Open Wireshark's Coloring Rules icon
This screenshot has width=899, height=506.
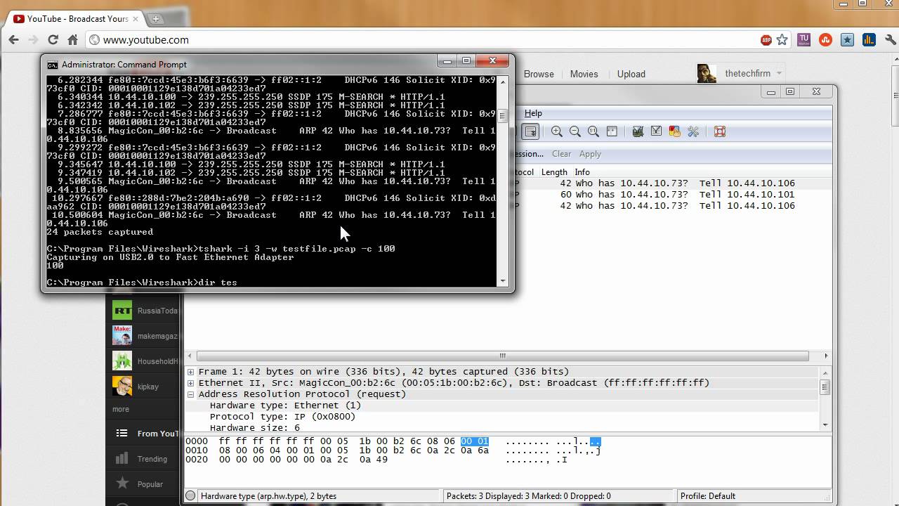click(675, 131)
